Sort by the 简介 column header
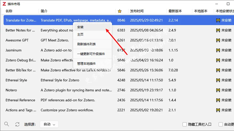The height and width of the screenshot is (131, 234). click(x=44, y=11)
